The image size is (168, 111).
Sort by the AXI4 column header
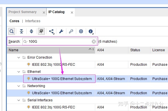click(x=112, y=50)
